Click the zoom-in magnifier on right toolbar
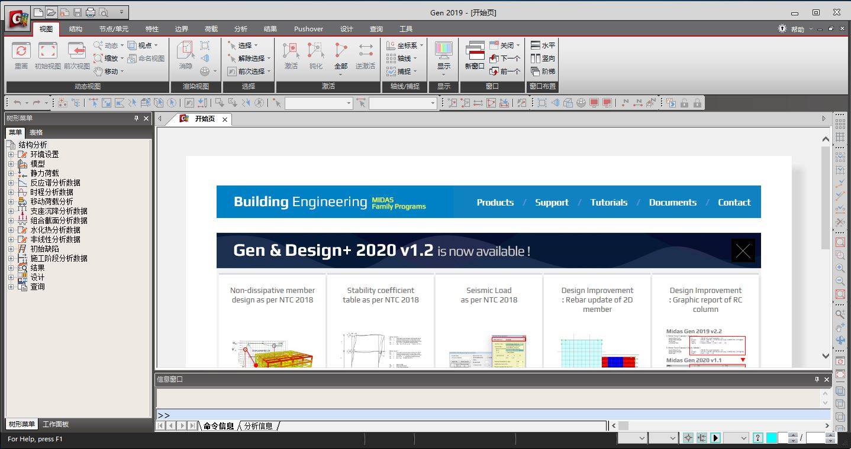The width and height of the screenshot is (851, 449). (840, 268)
